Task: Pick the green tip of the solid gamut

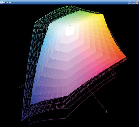Action: (80, 11)
